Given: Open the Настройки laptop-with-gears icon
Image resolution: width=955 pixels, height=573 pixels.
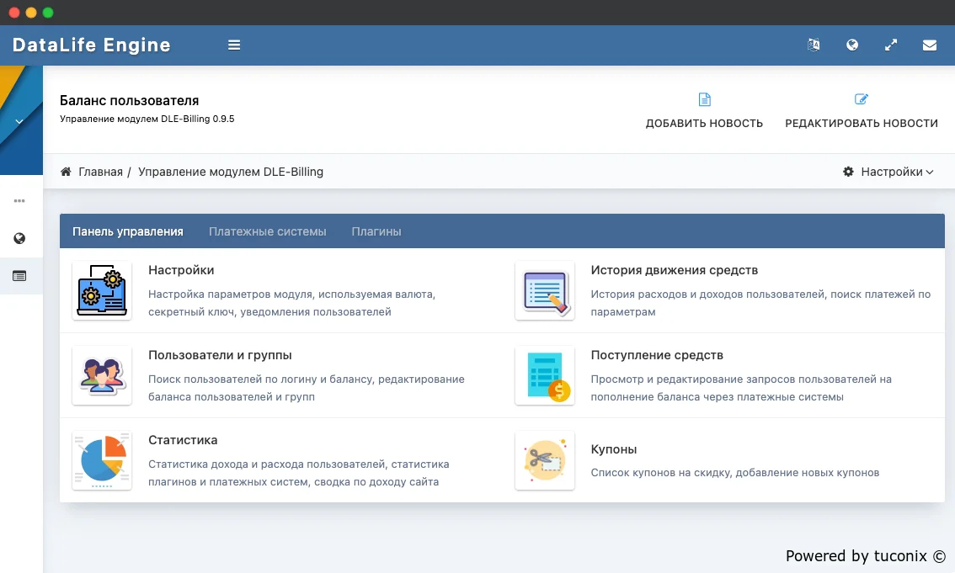Looking at the screenshot, I should click(102, 291).
